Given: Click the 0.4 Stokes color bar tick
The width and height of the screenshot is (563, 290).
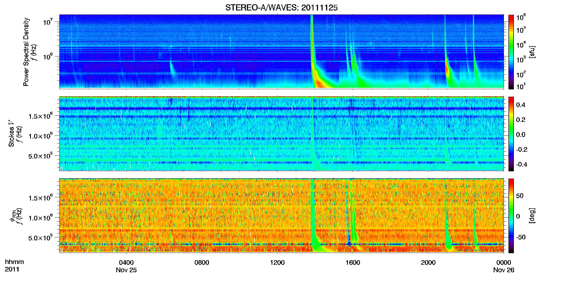Looking at the screenshot, I should (x=521, y=105).
